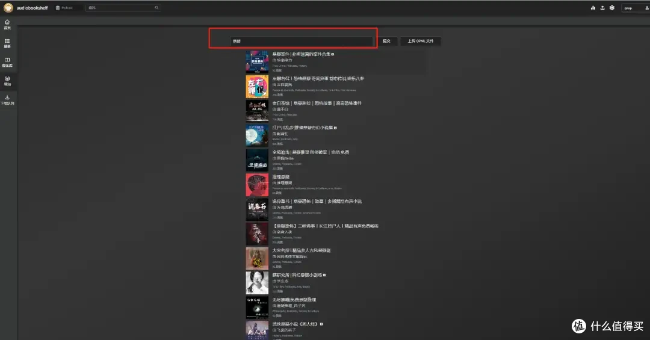Click explicit badge beside 悬疑案件 title
The height and width of the screenshot is (340, 650).
332,54
